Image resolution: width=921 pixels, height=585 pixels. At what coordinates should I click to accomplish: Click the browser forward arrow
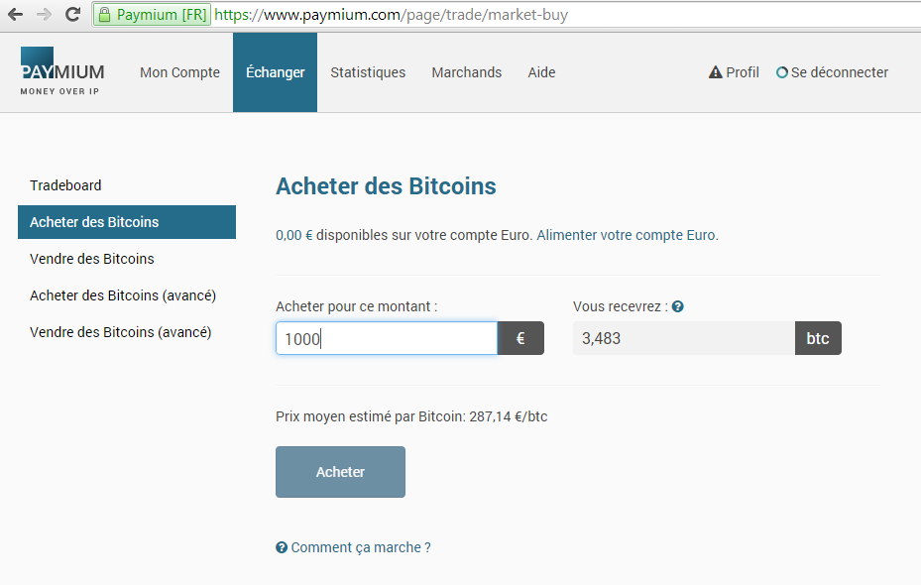click(44, 15)
